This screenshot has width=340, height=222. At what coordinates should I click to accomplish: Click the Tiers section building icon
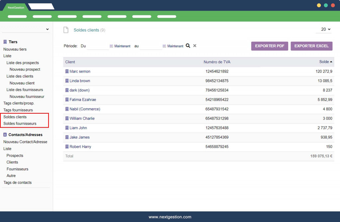[5, 42]
